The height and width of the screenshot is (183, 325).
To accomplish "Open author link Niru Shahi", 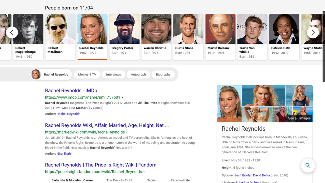I will tap(64, 154).
